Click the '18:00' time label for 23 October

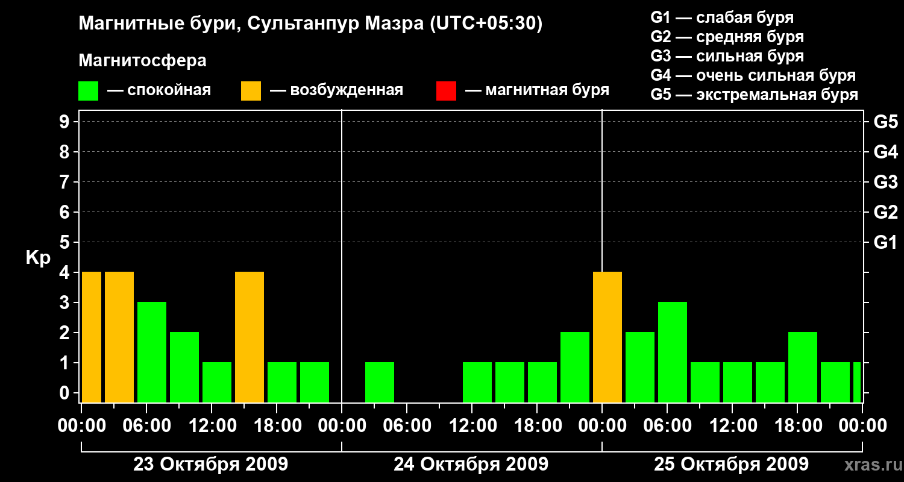coord(277,426)
